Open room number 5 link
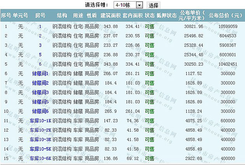245x165 pixels. click(x=40, y=55)
